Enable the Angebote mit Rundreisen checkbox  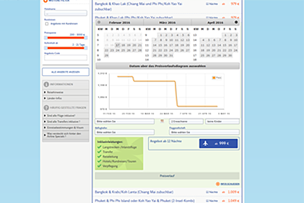click(x=47, y=24)
